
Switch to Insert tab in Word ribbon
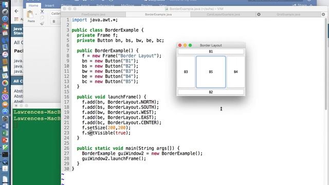(x=49, y=6)
